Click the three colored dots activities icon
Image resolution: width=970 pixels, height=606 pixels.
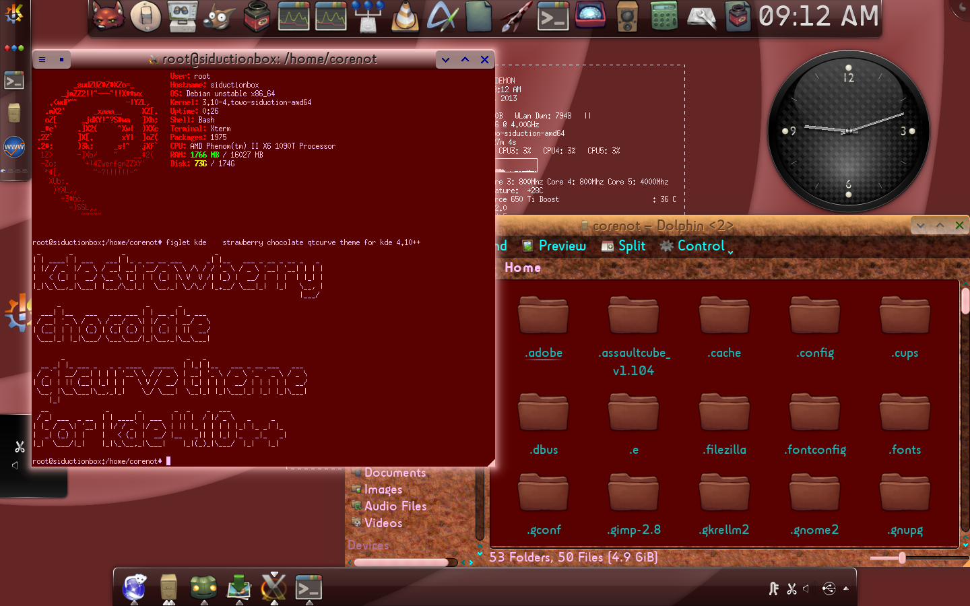(x=14, y=48)
